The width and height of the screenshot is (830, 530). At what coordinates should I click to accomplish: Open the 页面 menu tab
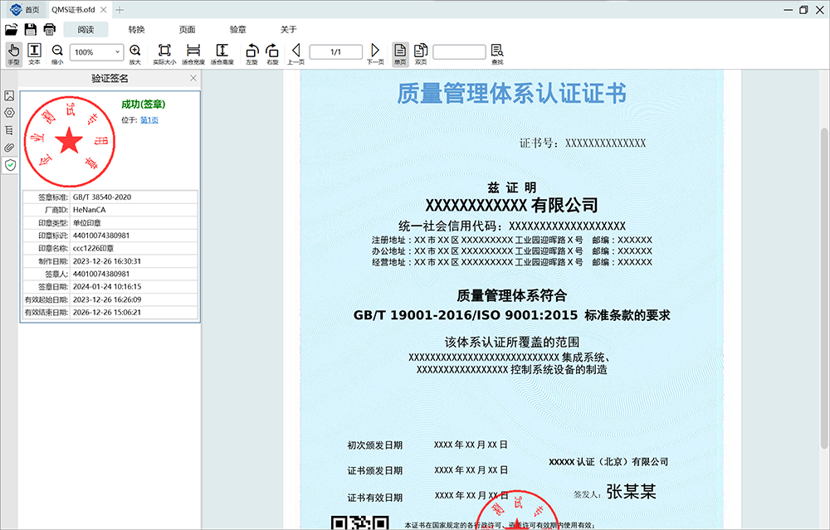[188, 30]
